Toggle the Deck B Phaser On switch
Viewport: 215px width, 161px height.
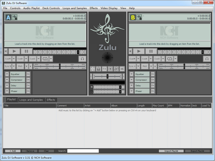[153, 91]
